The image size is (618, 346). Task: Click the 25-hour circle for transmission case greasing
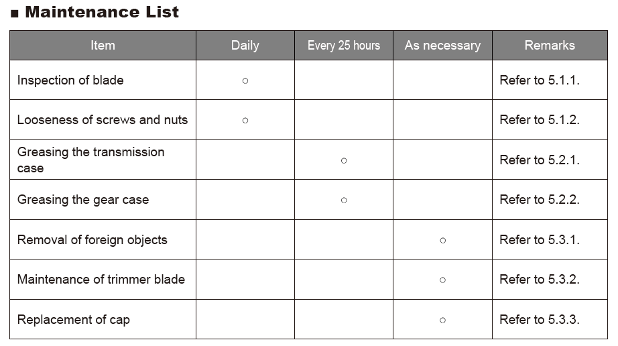344,161
